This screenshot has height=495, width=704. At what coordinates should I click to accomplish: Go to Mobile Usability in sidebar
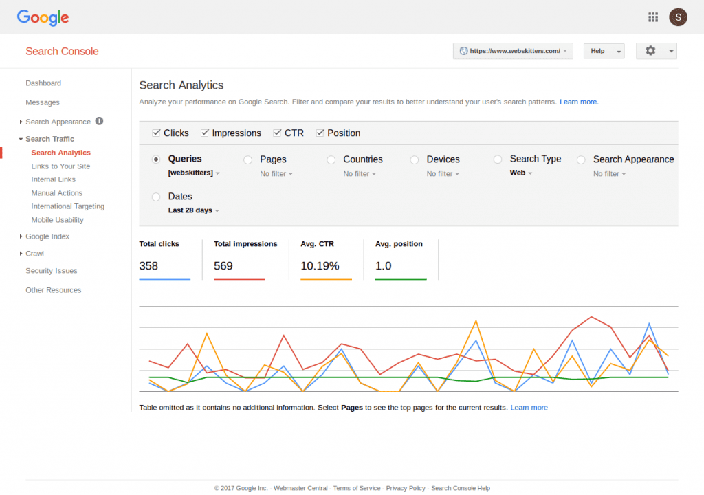click(57, 220)
